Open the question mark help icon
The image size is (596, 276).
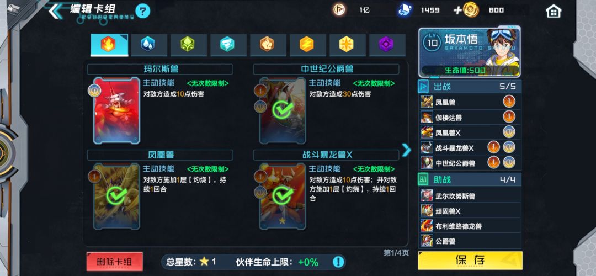click(142, 10)
